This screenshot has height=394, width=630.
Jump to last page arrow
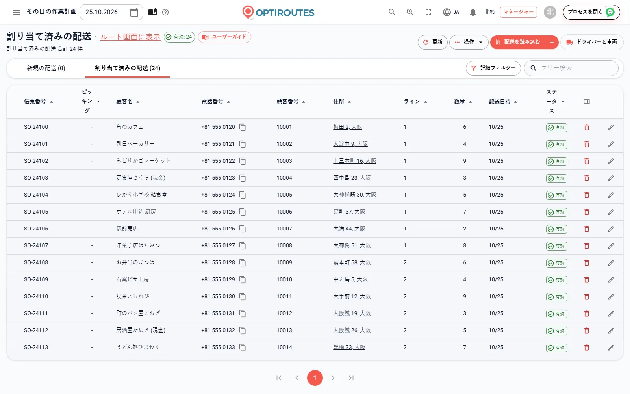pyautogui.click(x=351, y=378)
